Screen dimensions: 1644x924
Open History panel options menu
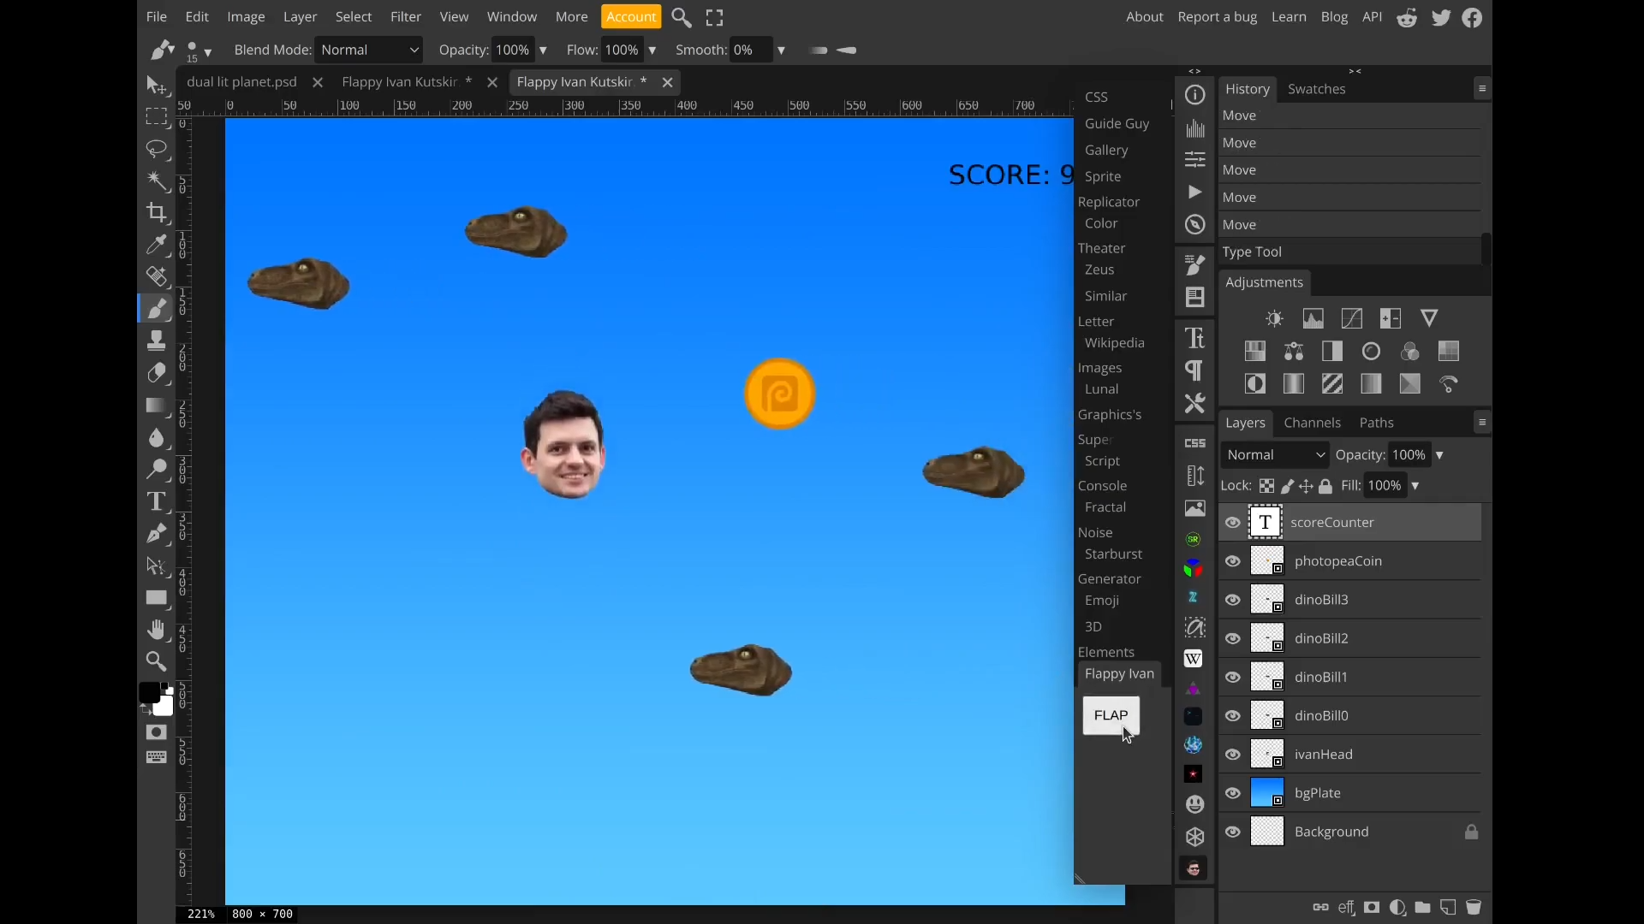tap(1482, 88)
